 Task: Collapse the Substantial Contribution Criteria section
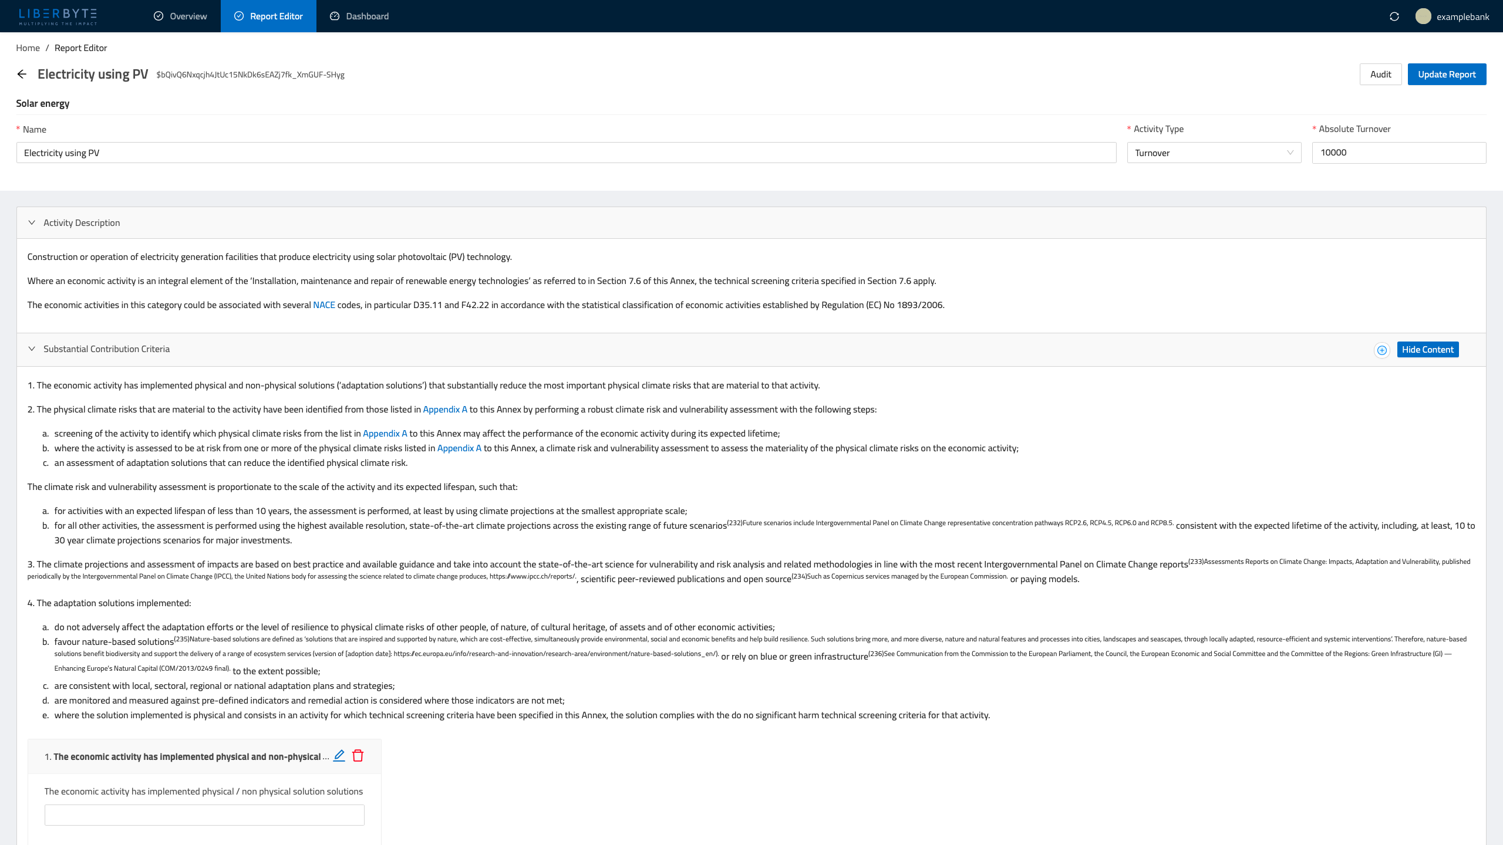click(x=32, y=349)
